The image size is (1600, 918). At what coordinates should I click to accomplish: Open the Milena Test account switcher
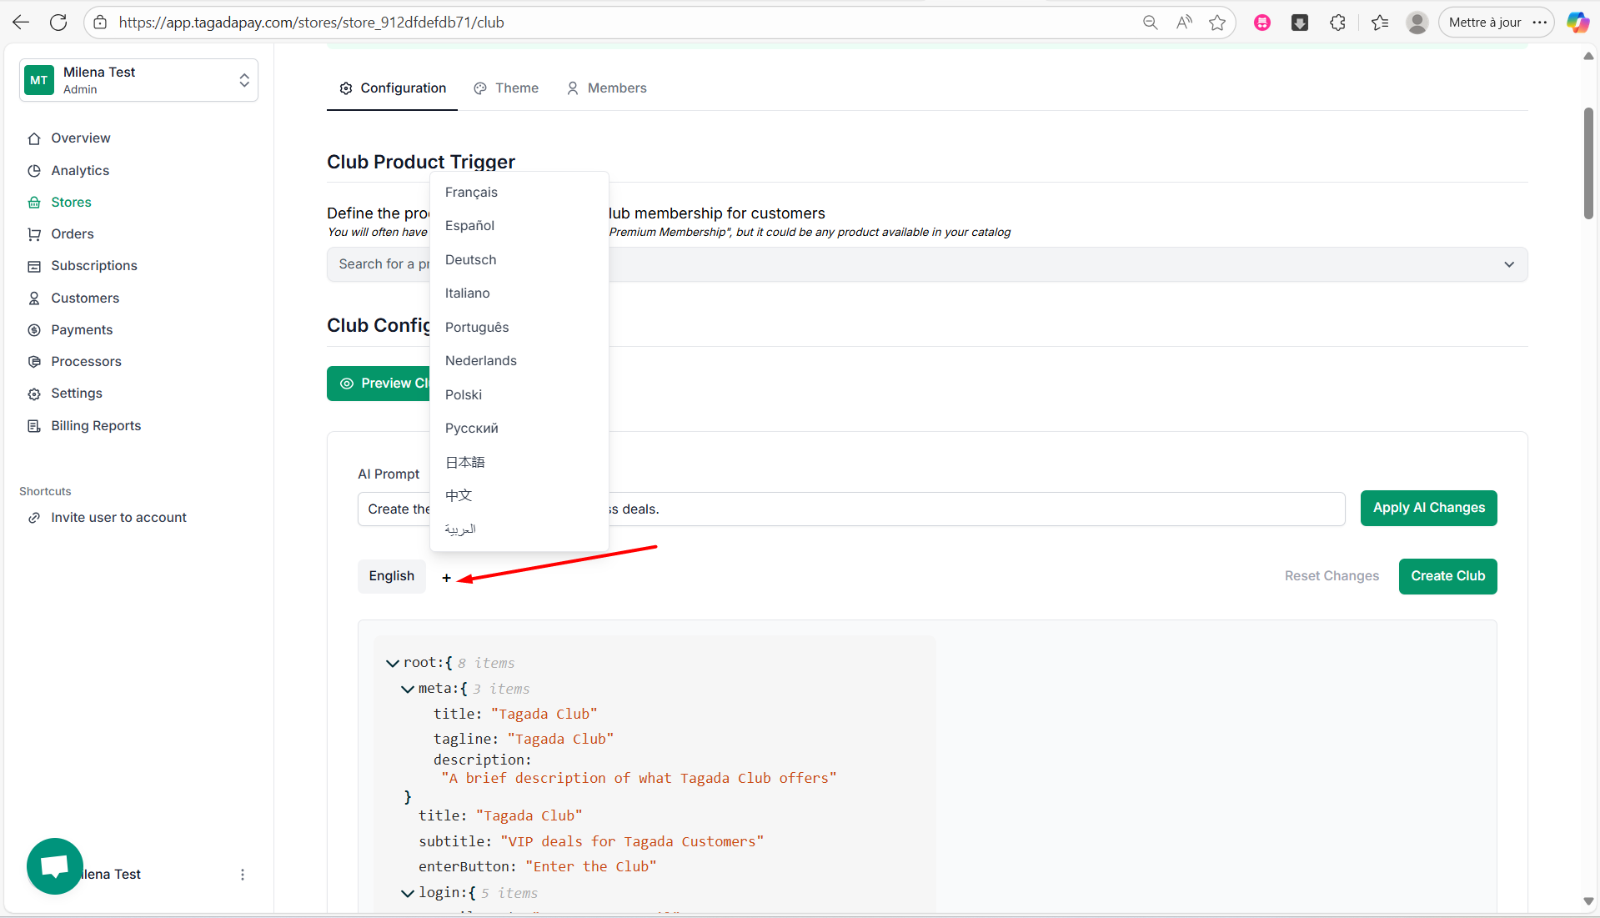click(138, 80)
